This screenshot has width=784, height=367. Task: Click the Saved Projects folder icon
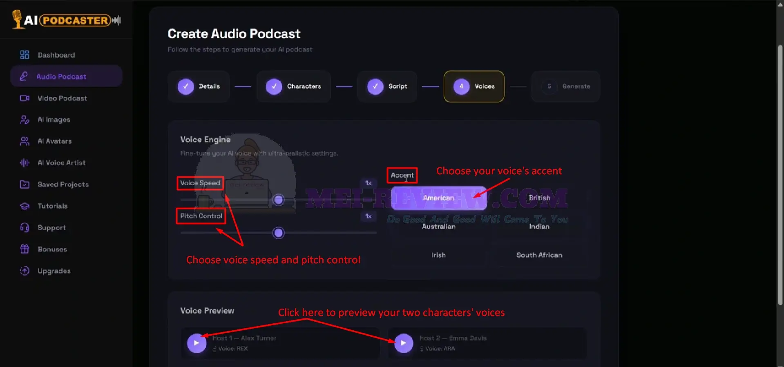(x=25, y=185)
